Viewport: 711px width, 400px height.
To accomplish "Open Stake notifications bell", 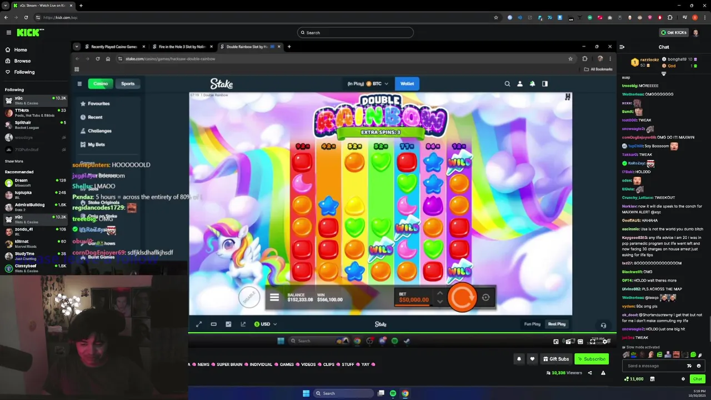I will [532, 84].
